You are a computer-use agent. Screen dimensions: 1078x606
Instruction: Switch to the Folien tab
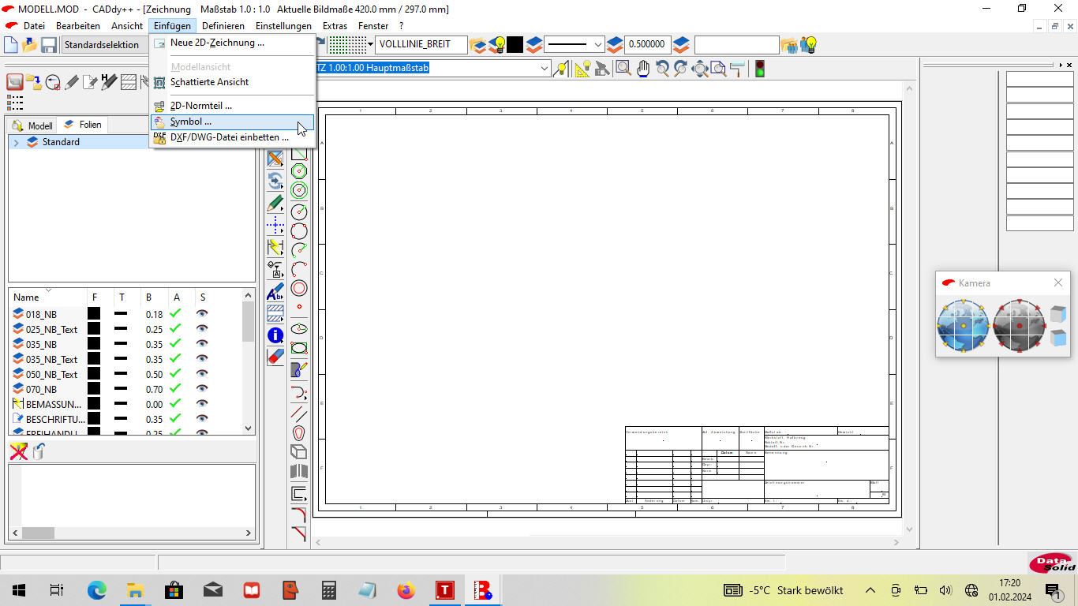[x=82, y=125]
